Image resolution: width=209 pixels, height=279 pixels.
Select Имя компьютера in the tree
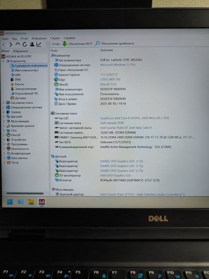[x=25, y=70]
